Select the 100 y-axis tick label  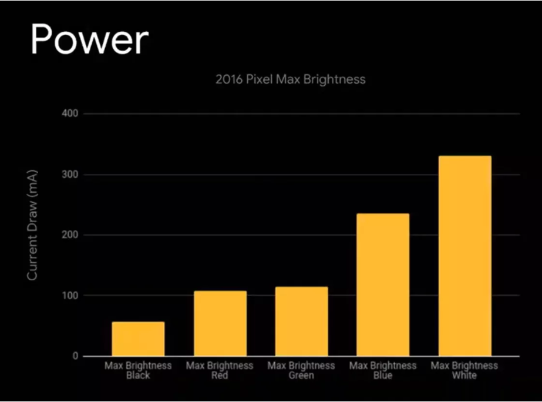[70, 296]
